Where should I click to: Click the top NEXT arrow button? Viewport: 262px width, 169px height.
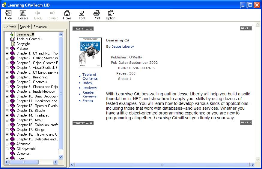(x=246, y=28)
